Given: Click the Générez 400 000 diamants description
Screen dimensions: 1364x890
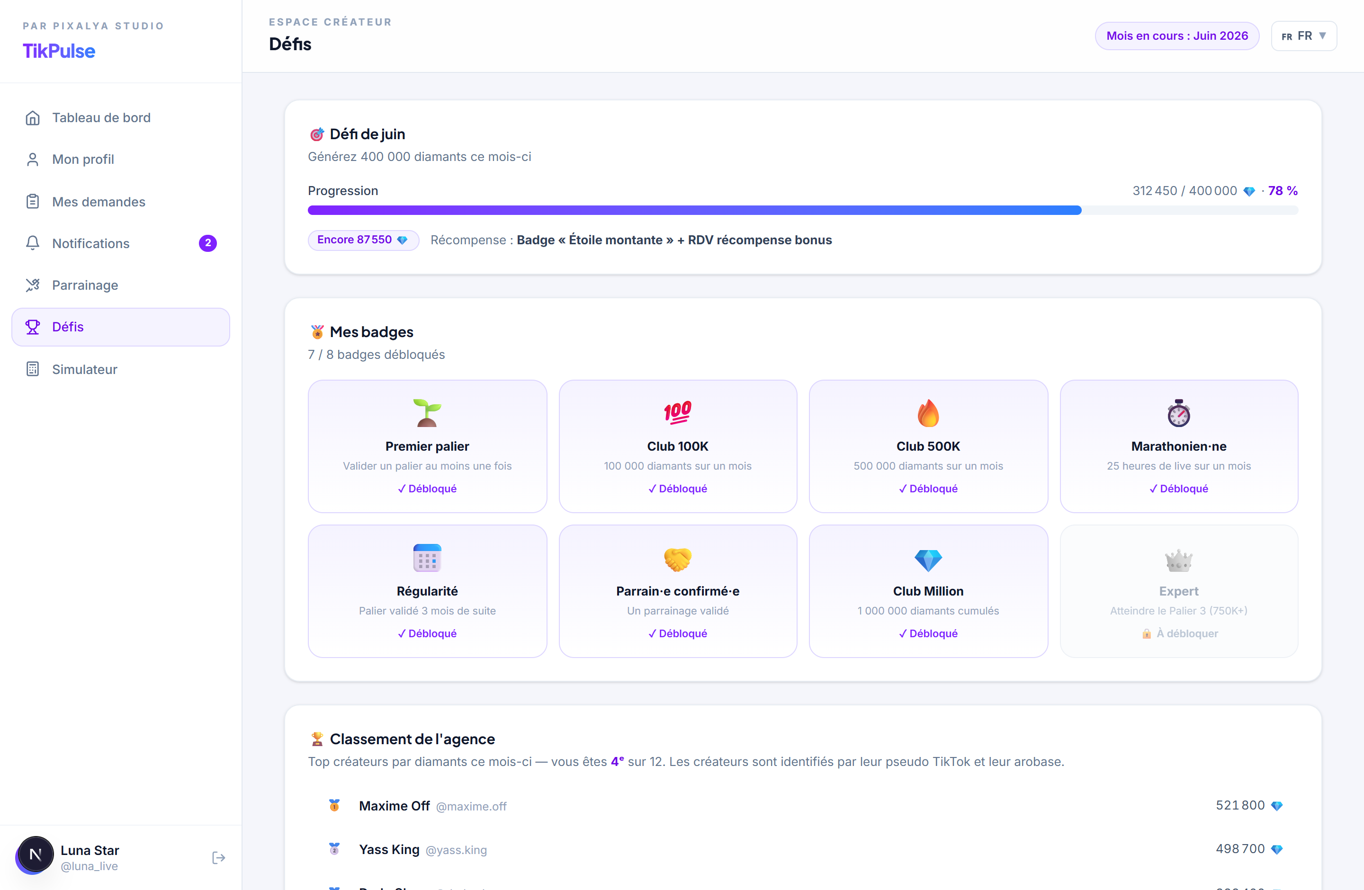Looking at the screenshot, I should [x=420, y=157].
